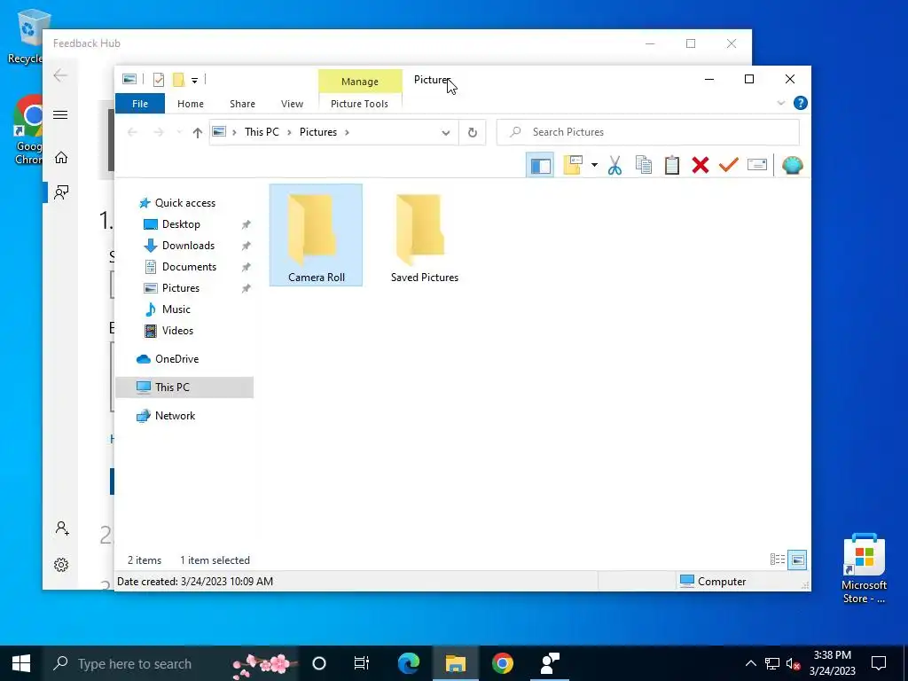The image size is (908, 681).
Task: Switch to large icons view layout
Action: 797,560
